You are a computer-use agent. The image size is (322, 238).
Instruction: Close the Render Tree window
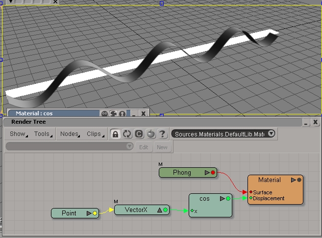point(316,122)
